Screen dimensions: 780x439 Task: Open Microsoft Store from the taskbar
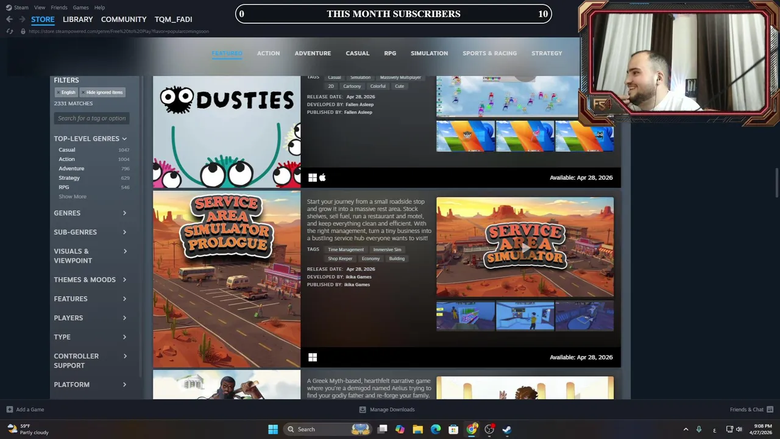[x=453, y=429]
